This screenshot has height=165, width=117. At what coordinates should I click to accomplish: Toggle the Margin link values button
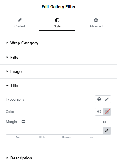pos(107,130)
